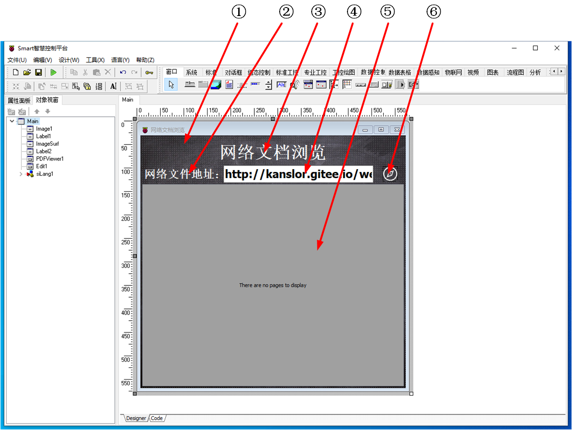Click the move-up arrow in object panel
This screenshot has width=572, height=430.
pos(37,112)
